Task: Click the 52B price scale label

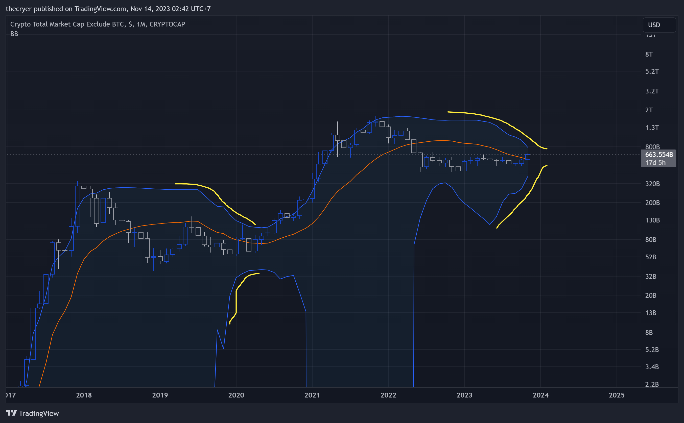Action: pos(650,257)
